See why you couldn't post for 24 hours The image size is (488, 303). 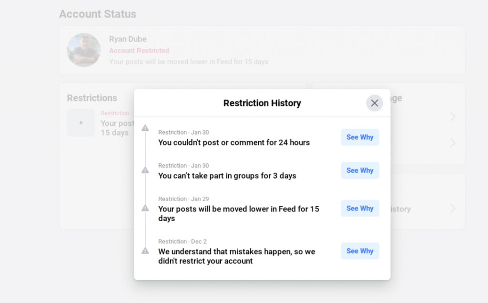pyautogui.click(x=360, y=137)
